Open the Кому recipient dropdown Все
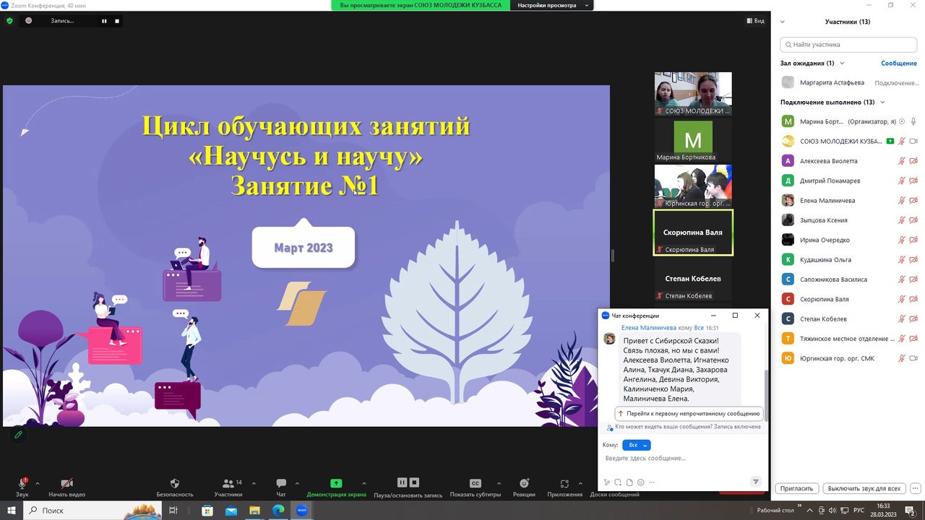925x520 pixels. click(636, 445)
